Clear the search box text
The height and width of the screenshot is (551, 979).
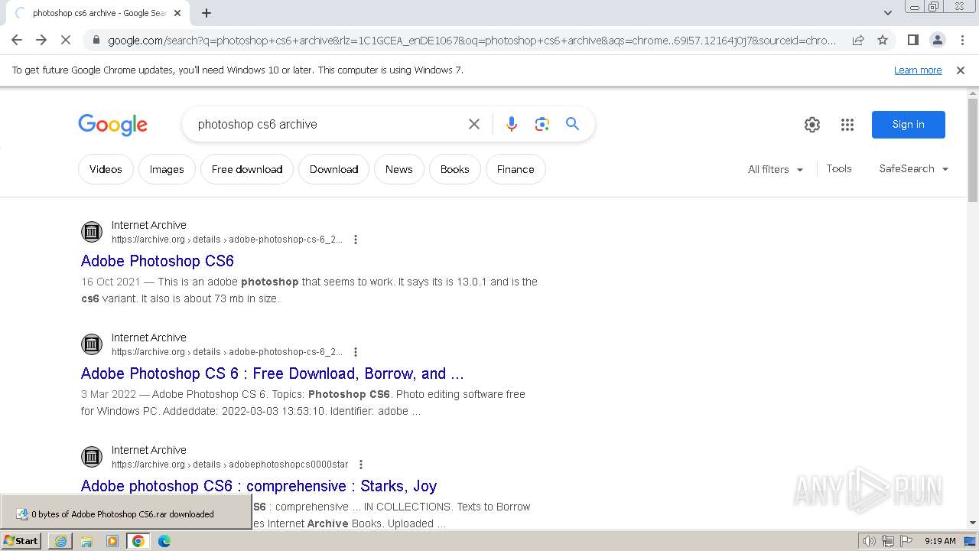point(474,124)
